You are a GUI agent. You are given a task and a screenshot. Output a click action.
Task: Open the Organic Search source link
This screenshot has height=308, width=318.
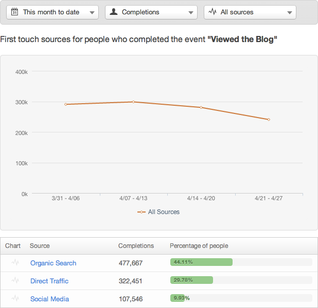tap(53, 263)
